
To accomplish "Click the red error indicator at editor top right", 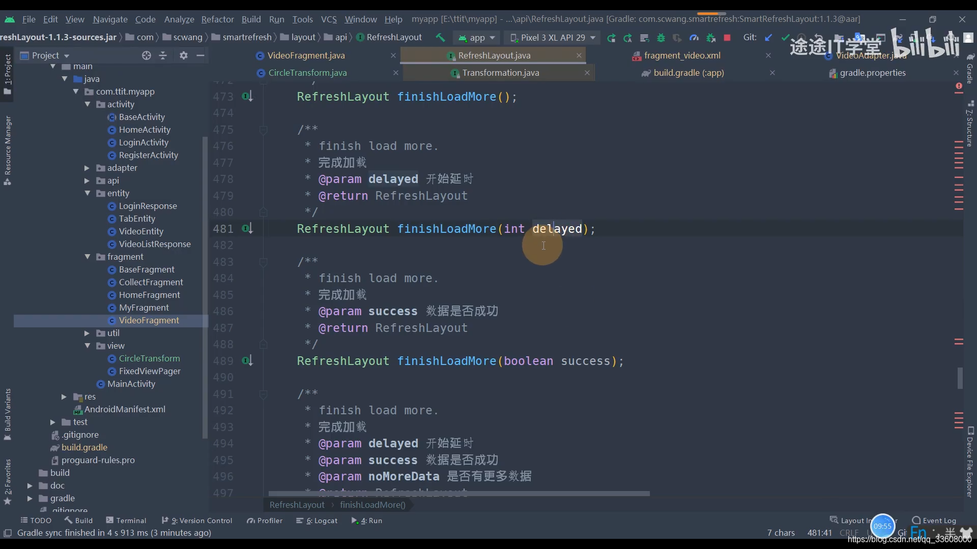I will (x=959, y=87).
